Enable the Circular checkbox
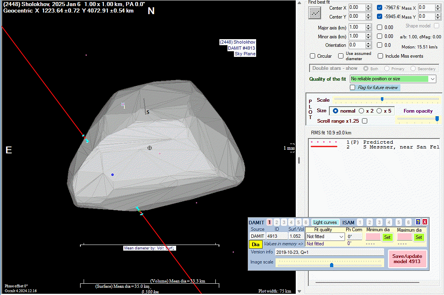The height and width of the screenshot is (295, 444). coord(313,56)
